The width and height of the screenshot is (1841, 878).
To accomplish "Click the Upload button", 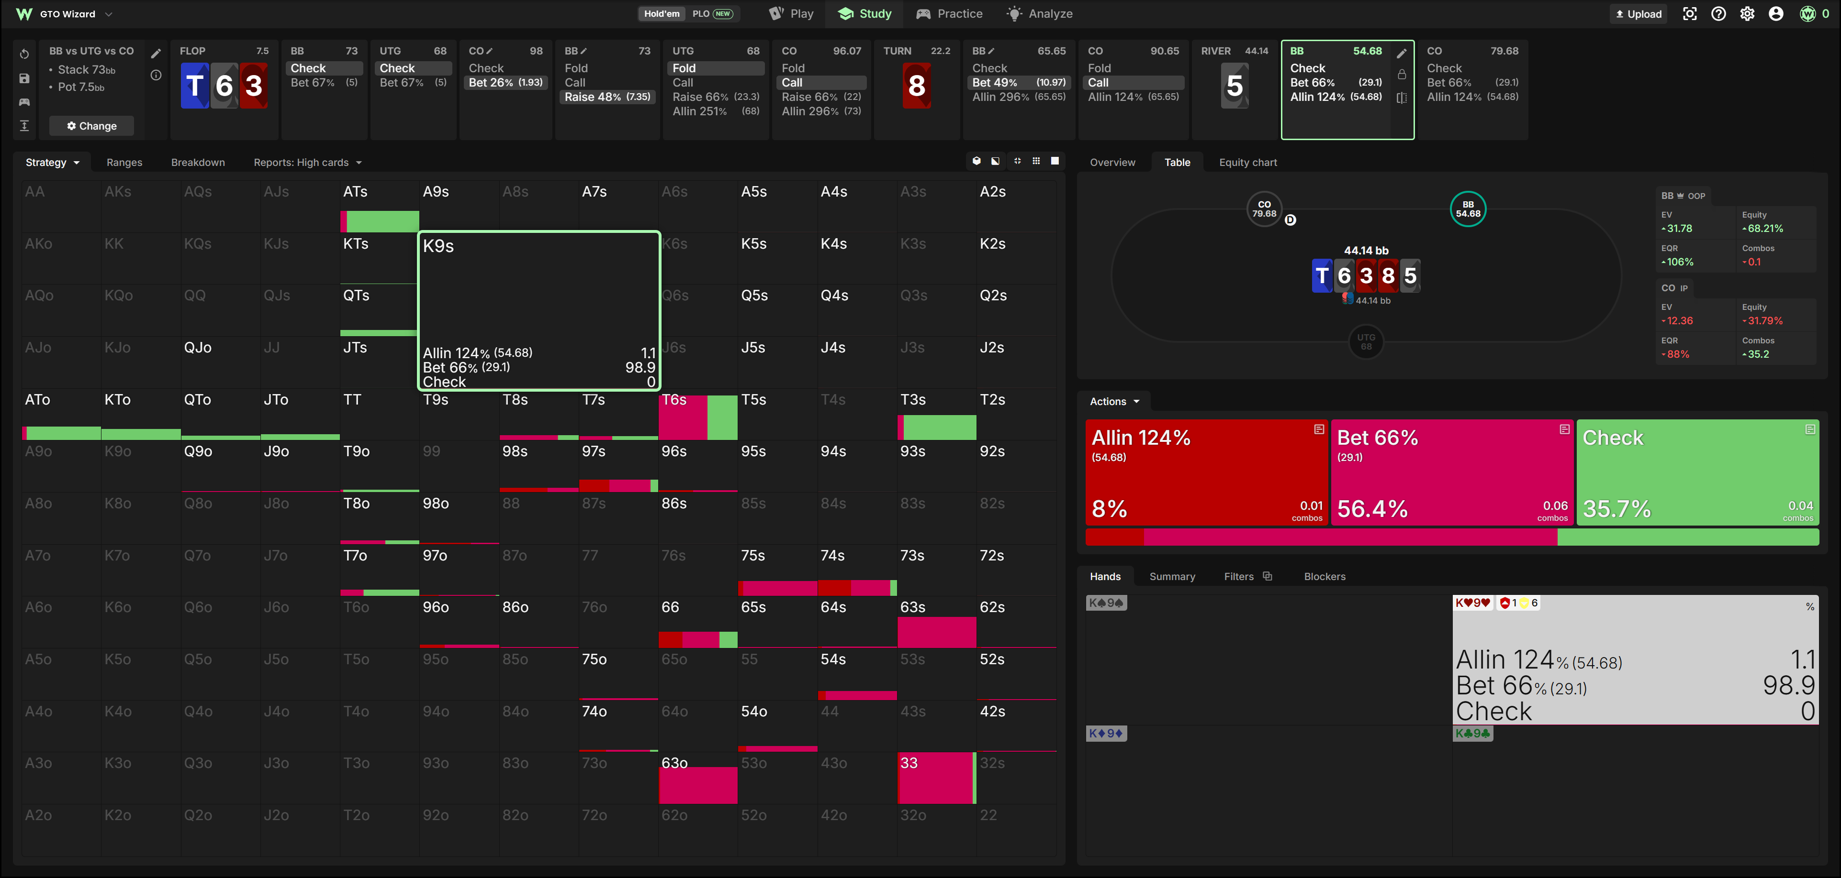I will 1638,13.
